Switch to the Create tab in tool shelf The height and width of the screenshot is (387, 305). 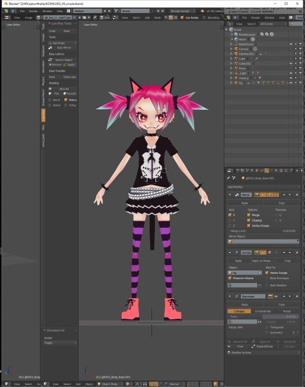coord(43,38)
